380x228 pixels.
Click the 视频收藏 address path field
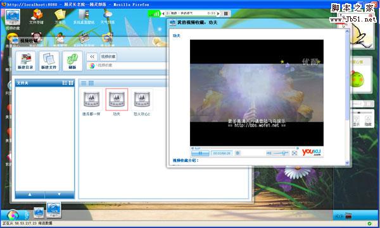point(127,66)
